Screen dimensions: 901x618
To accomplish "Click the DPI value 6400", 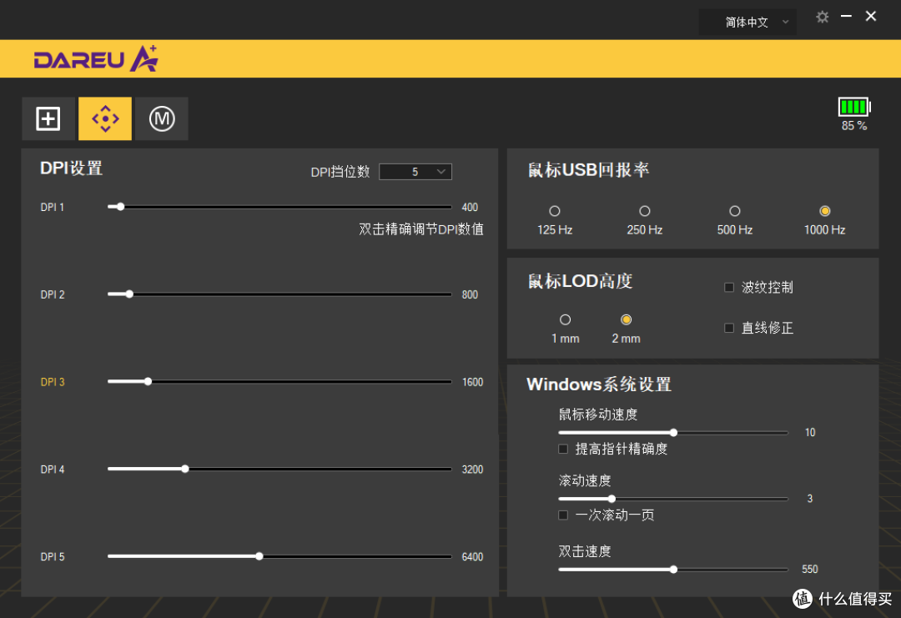I will pos(472,556).
